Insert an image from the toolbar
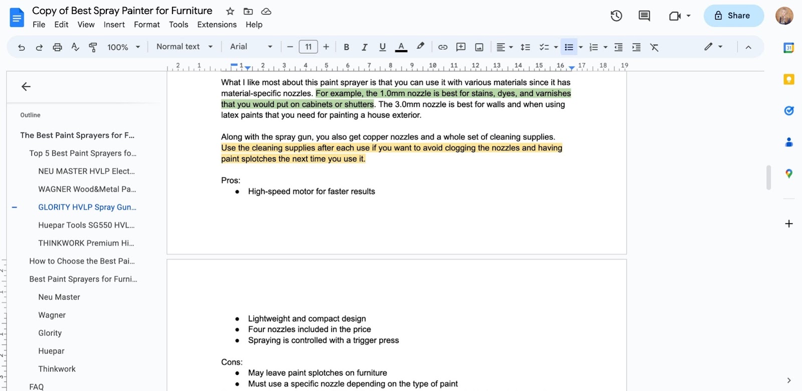Screen dimensions: 802x391 479,47
